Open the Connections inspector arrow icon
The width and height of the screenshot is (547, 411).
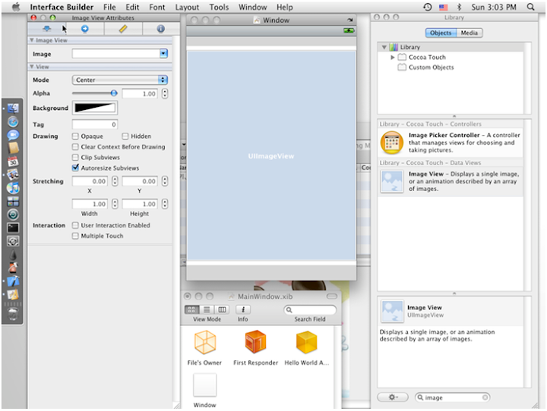tap(85, 29)
